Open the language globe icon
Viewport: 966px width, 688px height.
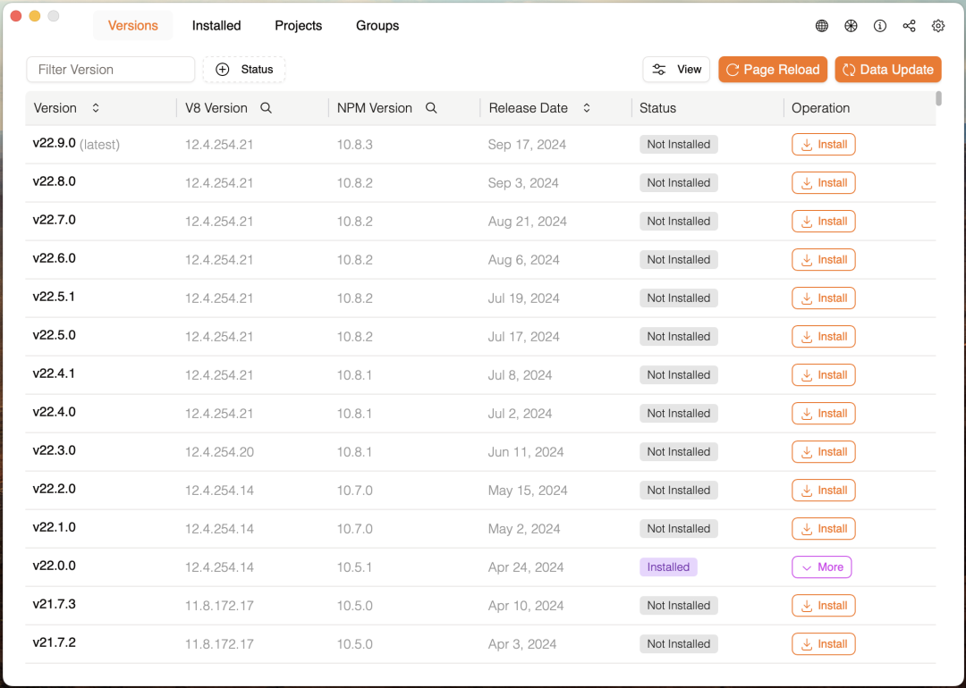(x=821, y=26)
